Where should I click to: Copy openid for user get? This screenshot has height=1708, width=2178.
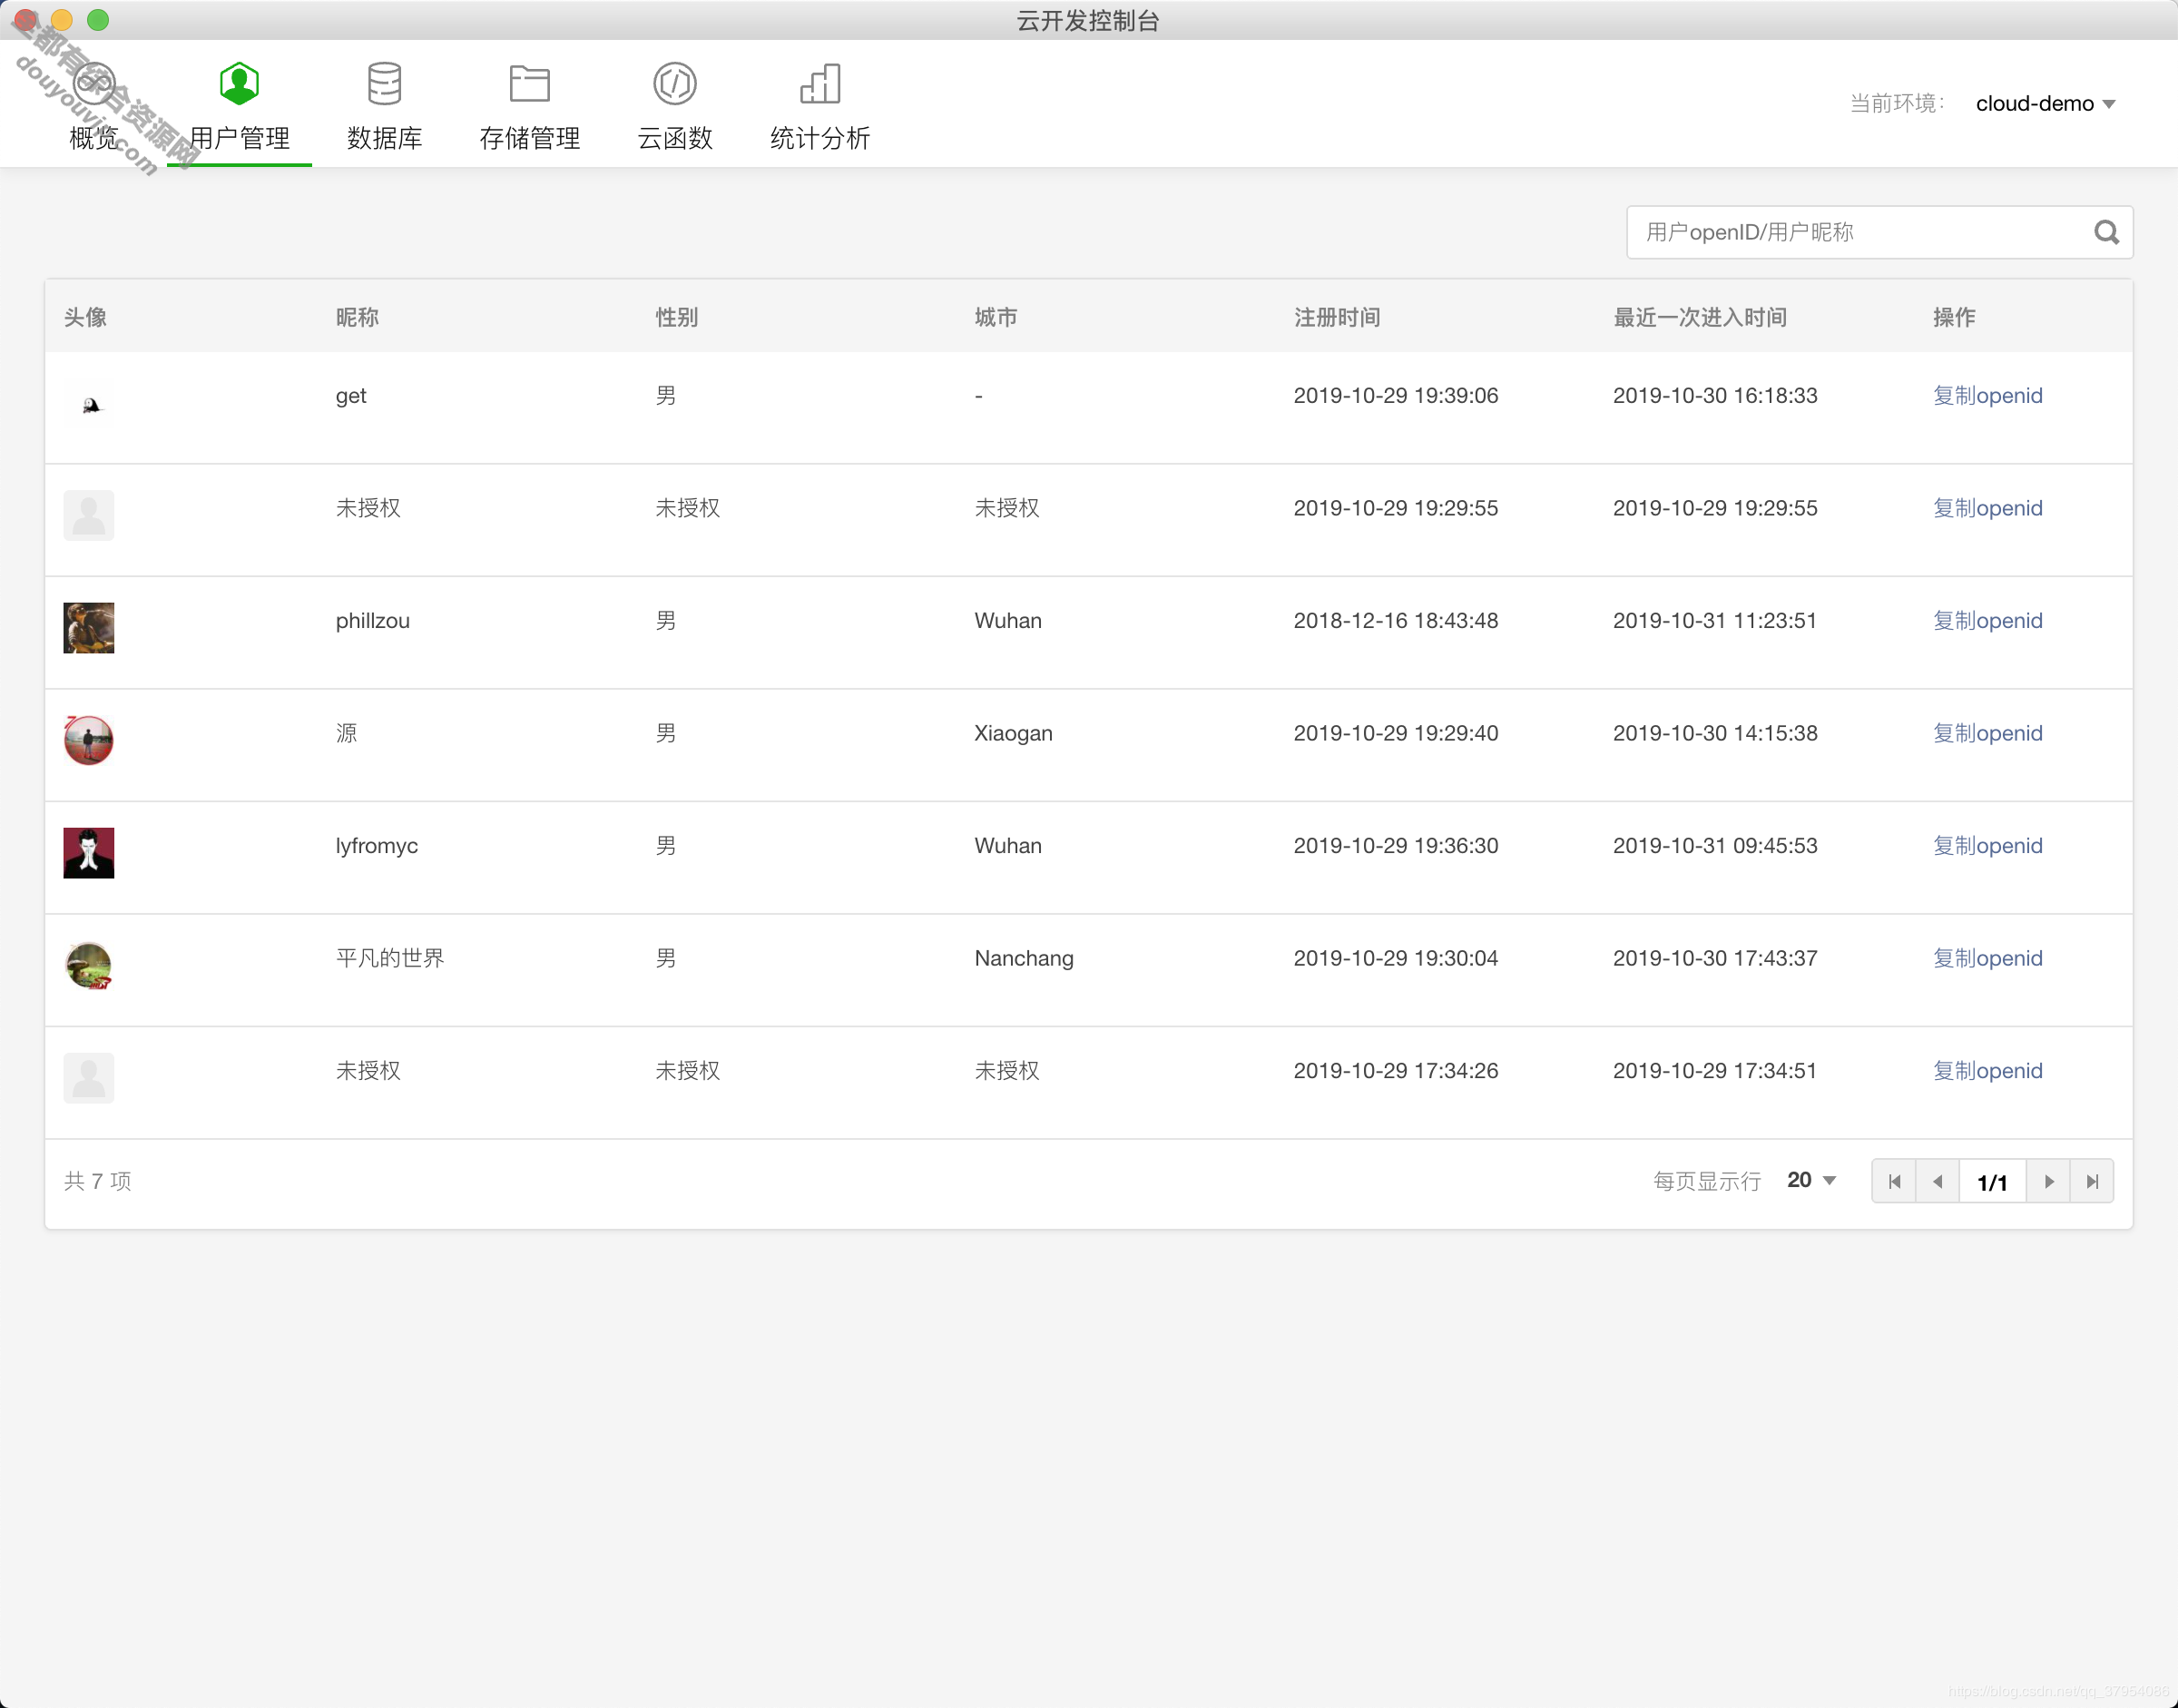point(1987,395)
